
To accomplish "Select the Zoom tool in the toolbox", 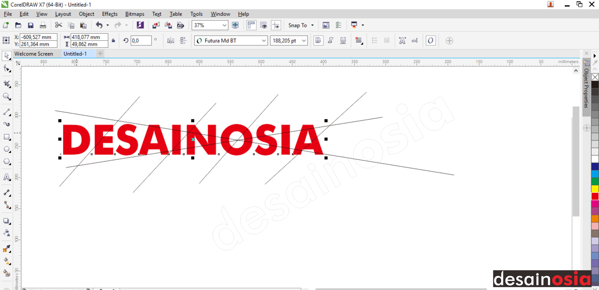I will pos(7,97).
